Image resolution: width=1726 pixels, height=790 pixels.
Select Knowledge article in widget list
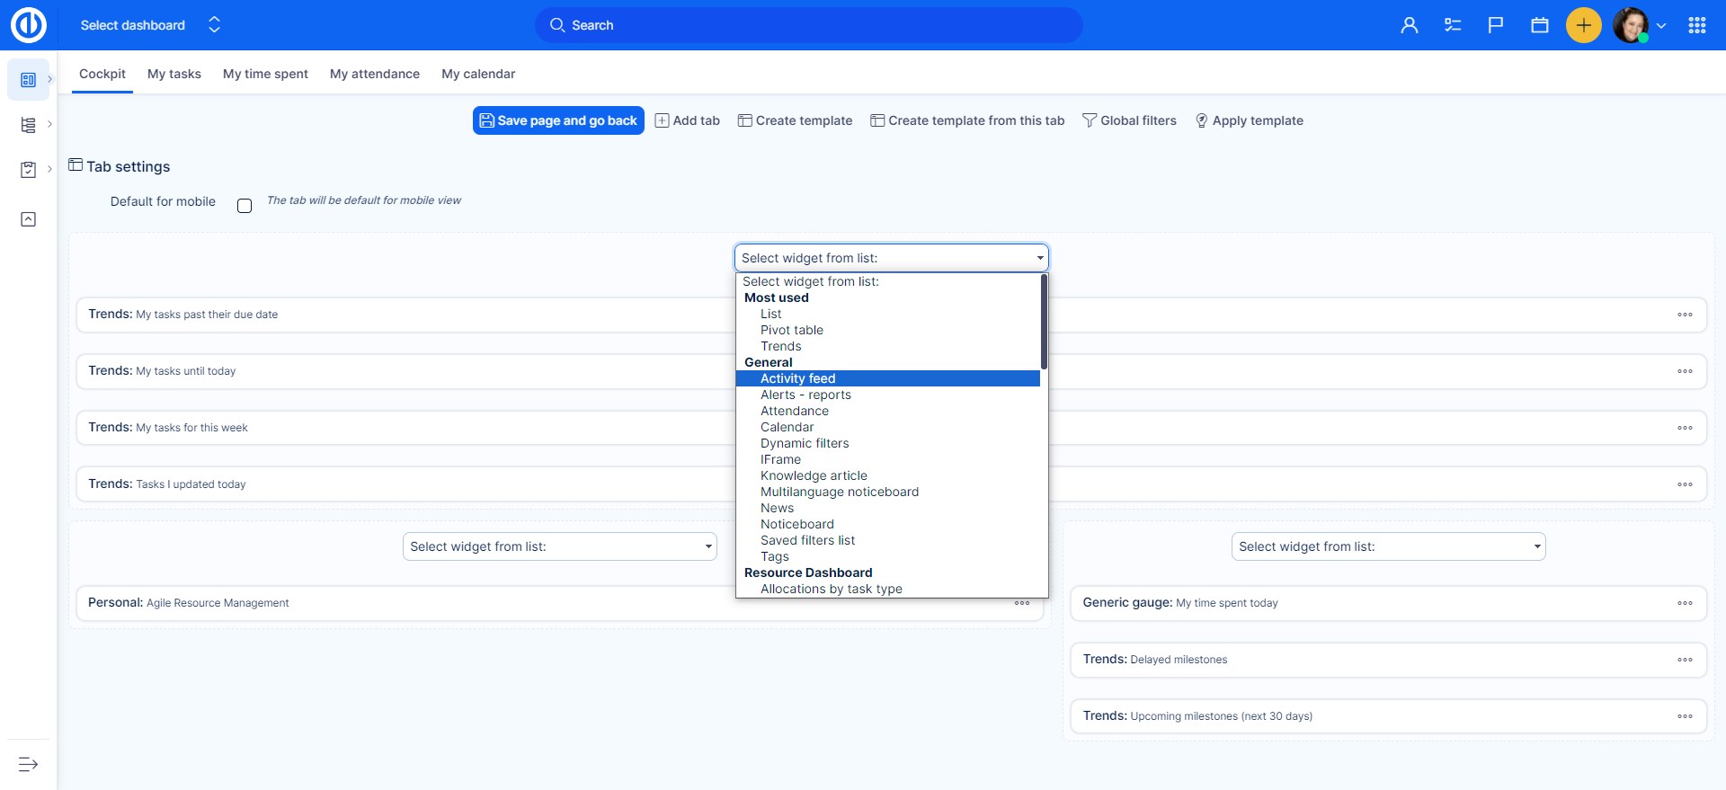coord(814,475)
